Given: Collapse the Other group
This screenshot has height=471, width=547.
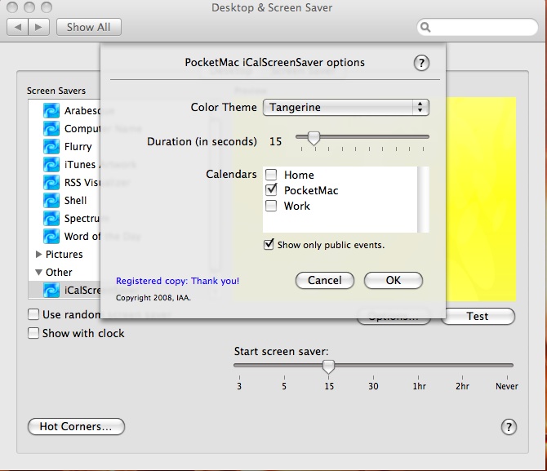Looking at the screenshot, I should click(x=38, y=272).
